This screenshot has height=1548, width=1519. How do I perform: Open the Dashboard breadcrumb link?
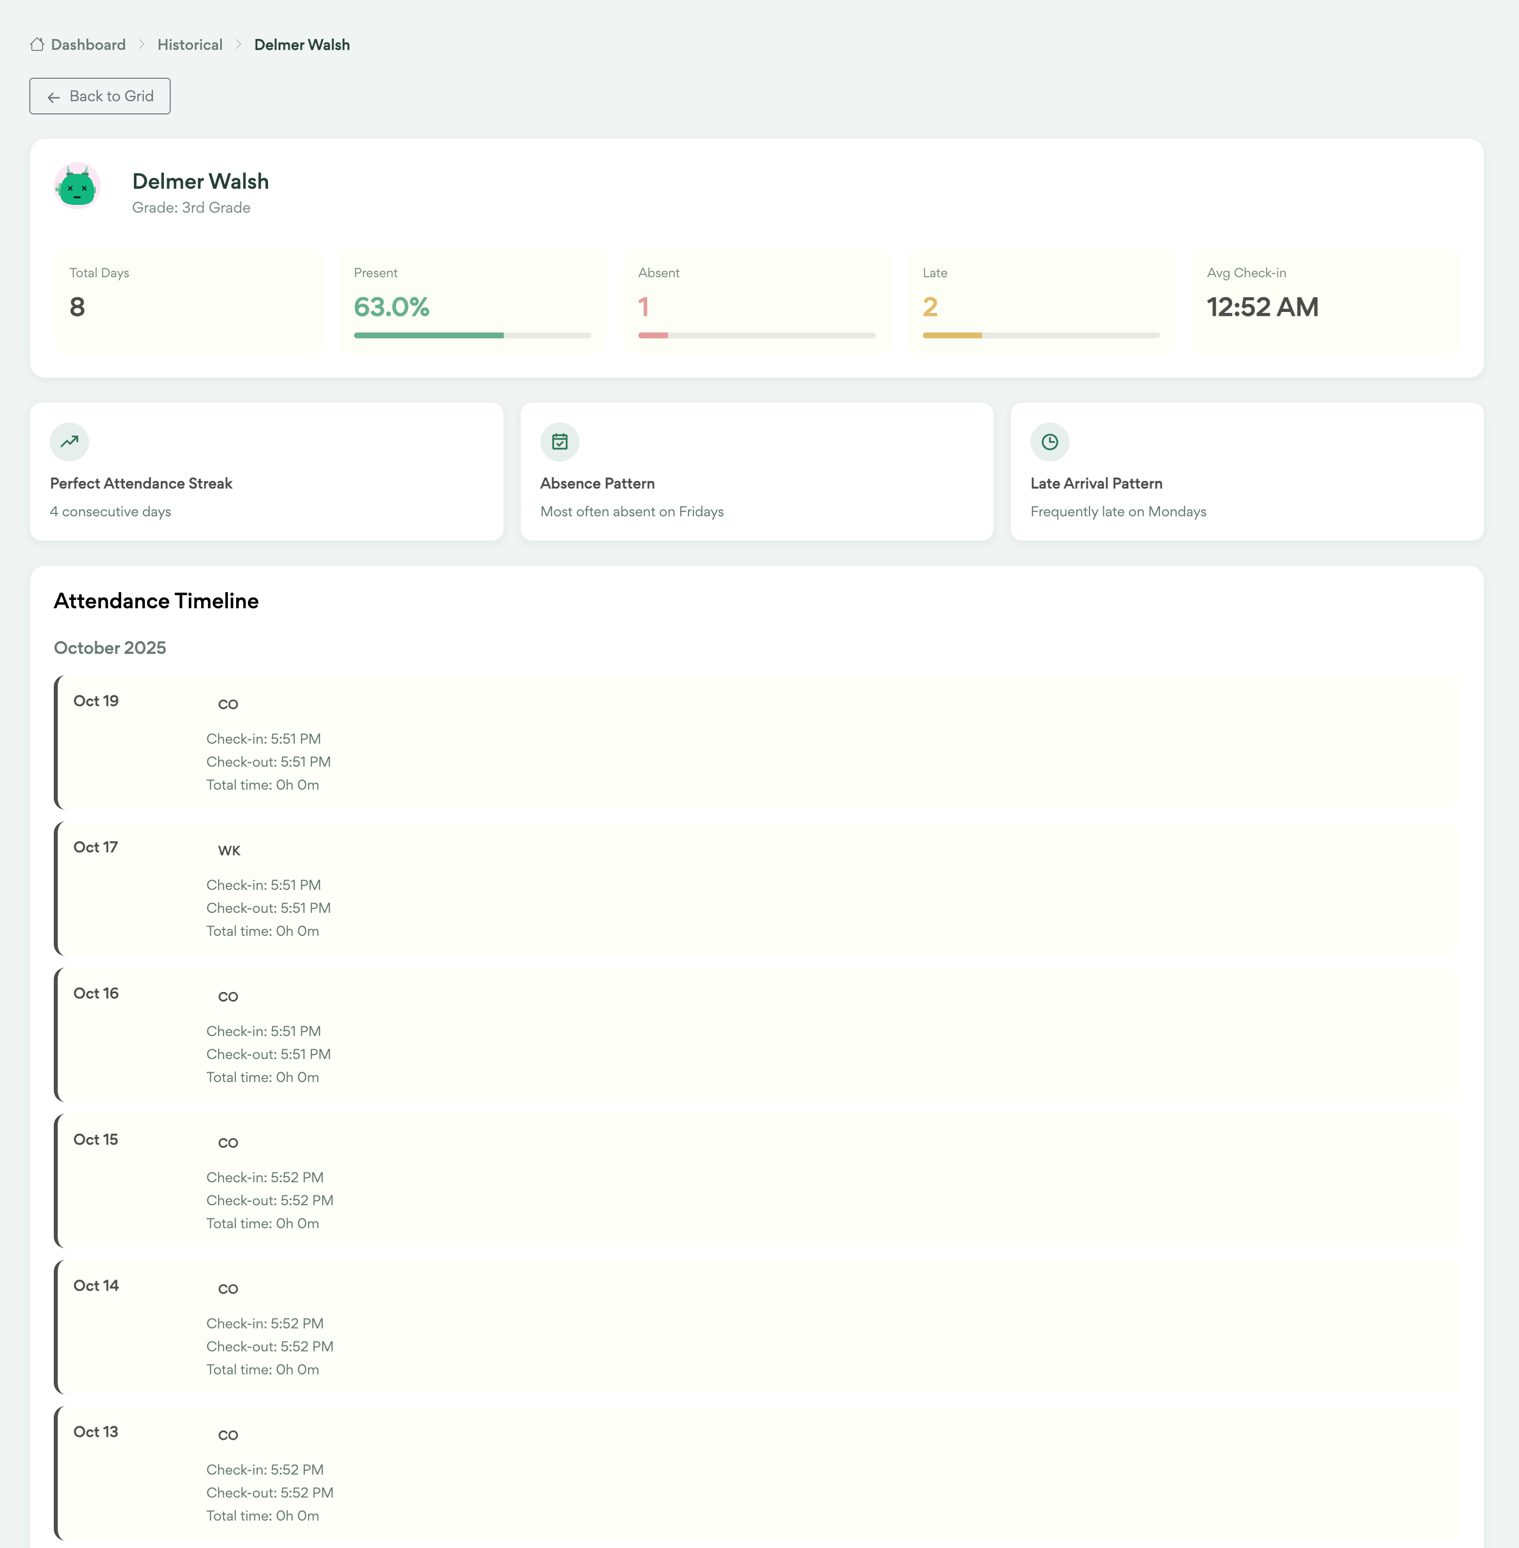click(88, 44)
